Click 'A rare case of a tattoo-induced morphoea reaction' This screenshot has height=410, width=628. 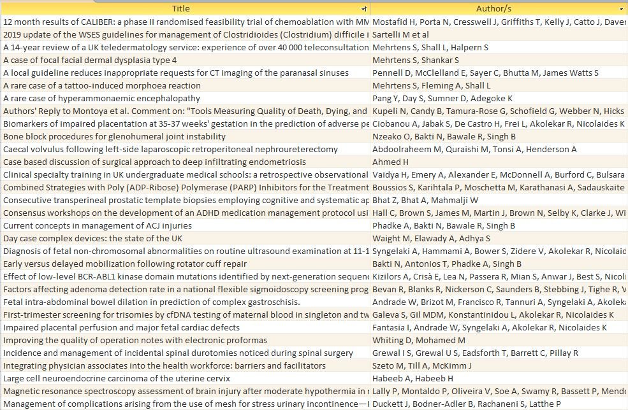(x=186, y=85)
